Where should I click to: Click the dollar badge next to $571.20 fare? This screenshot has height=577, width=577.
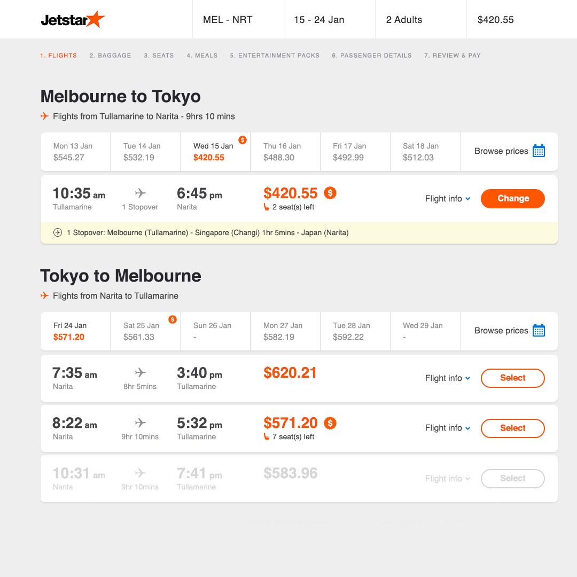pyautogui.click(x=330, y=423)
